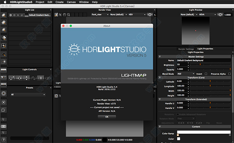Collapse the Transform (Core) section

point(160,78)
